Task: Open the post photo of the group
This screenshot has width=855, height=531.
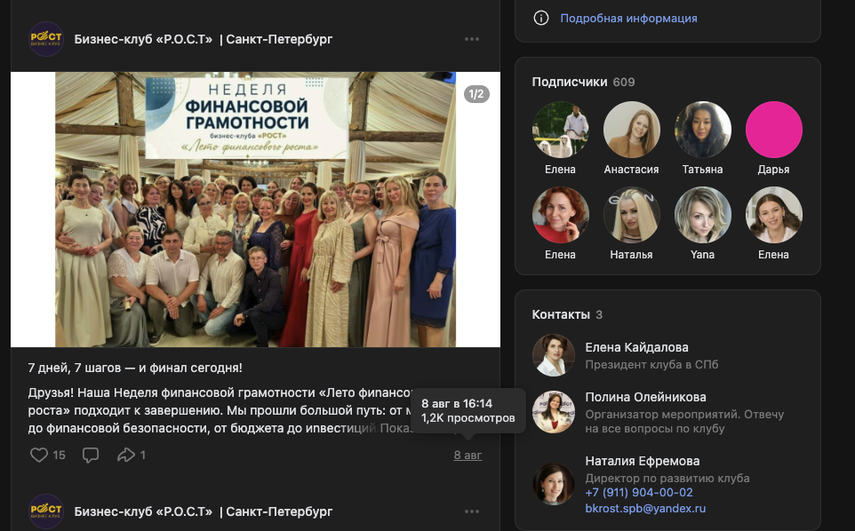Action: coord(255,210)
